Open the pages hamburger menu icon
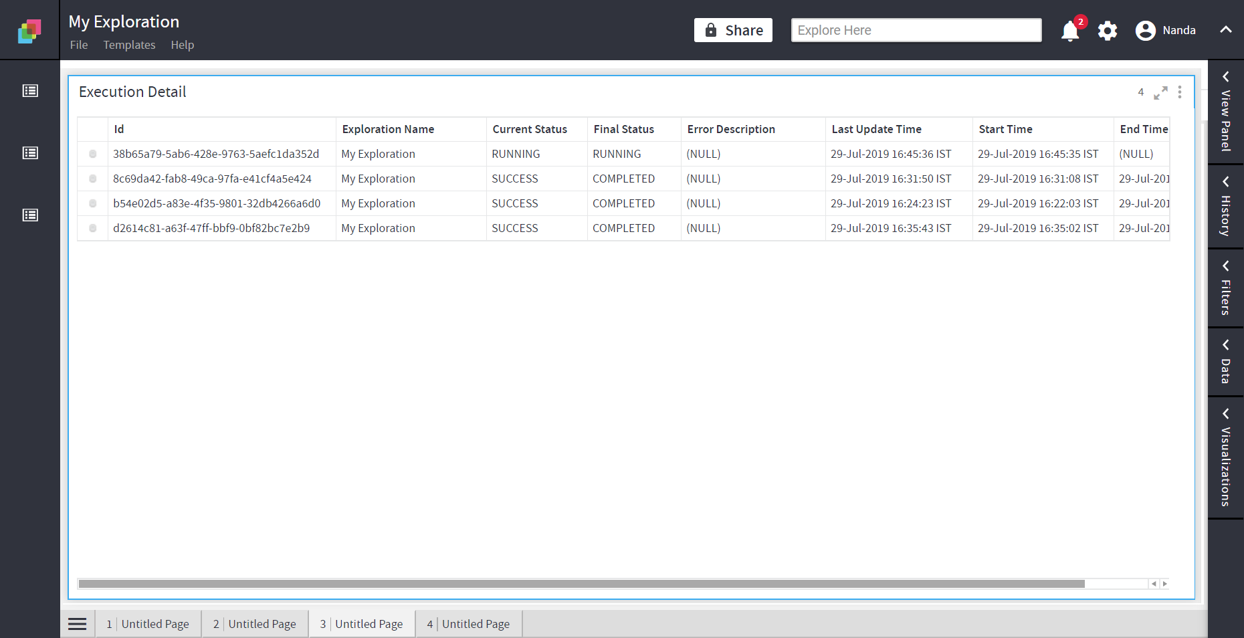Screen dimensions: 1244x638 pos(78,624)
